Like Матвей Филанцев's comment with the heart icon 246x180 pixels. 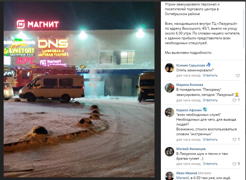234,164
